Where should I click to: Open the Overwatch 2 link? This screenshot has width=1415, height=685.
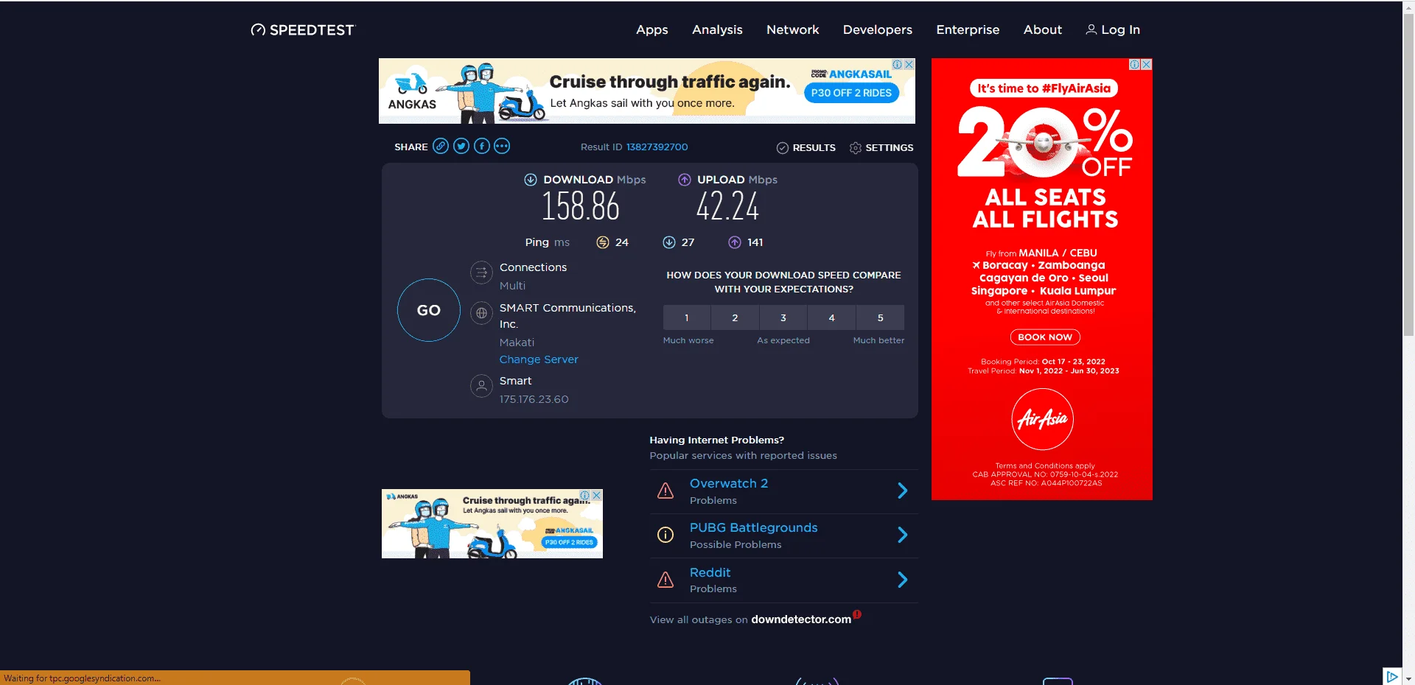[729, 483]
